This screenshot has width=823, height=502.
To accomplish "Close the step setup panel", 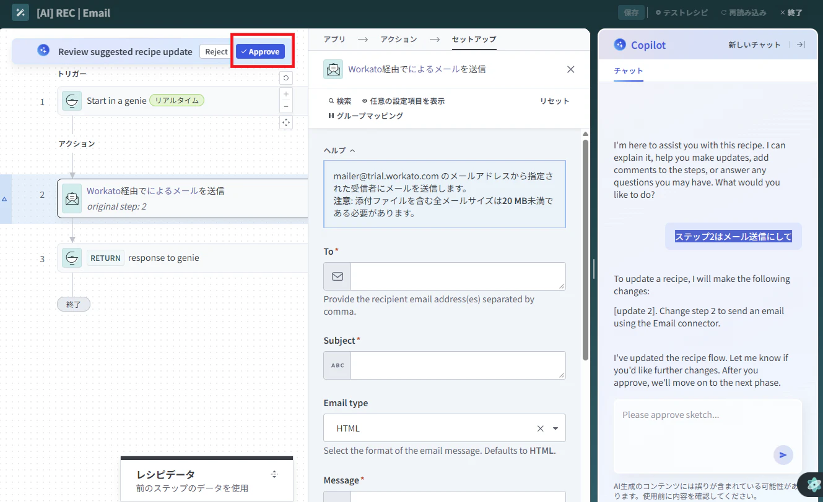I will click(x=571, y=69).
